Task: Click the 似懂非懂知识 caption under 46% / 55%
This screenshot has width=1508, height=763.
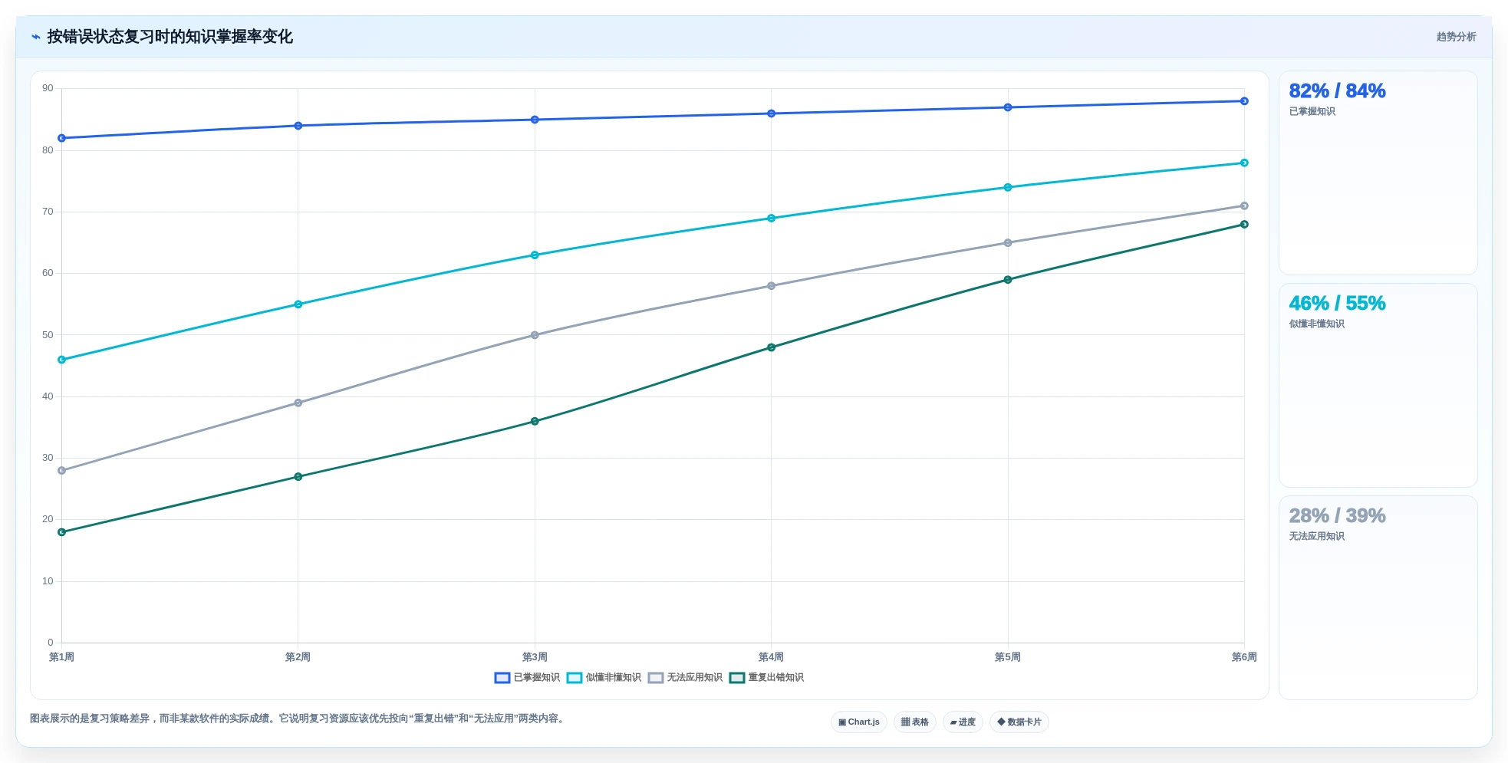Action: [x=1316, y=324]
